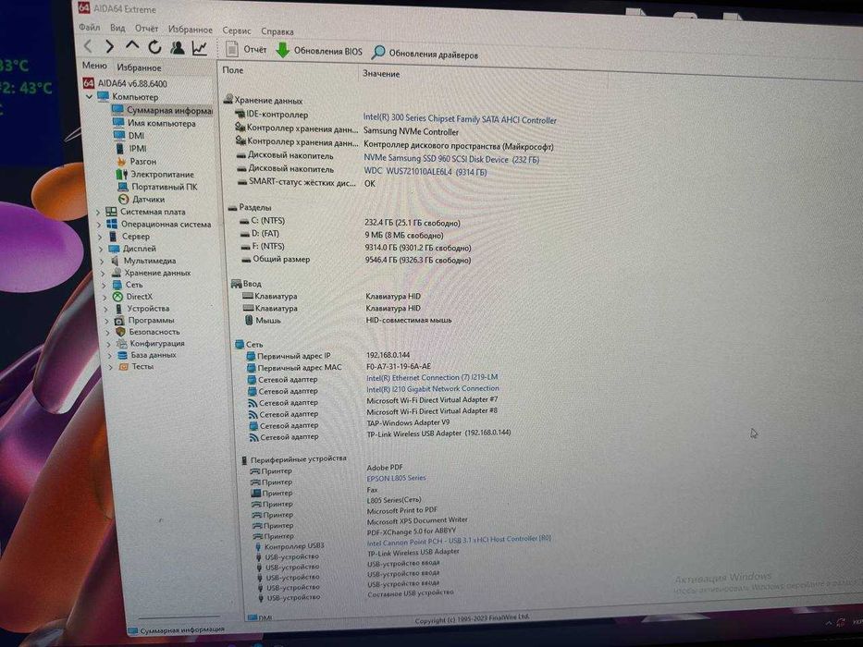This screenshot has height=647, width=863.
Task: Select the Мышь input row
Action: [x=348, y=320]
